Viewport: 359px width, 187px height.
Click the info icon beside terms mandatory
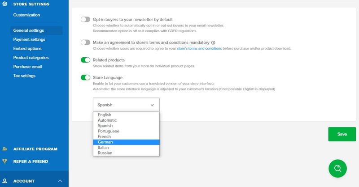tap(213, 42)
